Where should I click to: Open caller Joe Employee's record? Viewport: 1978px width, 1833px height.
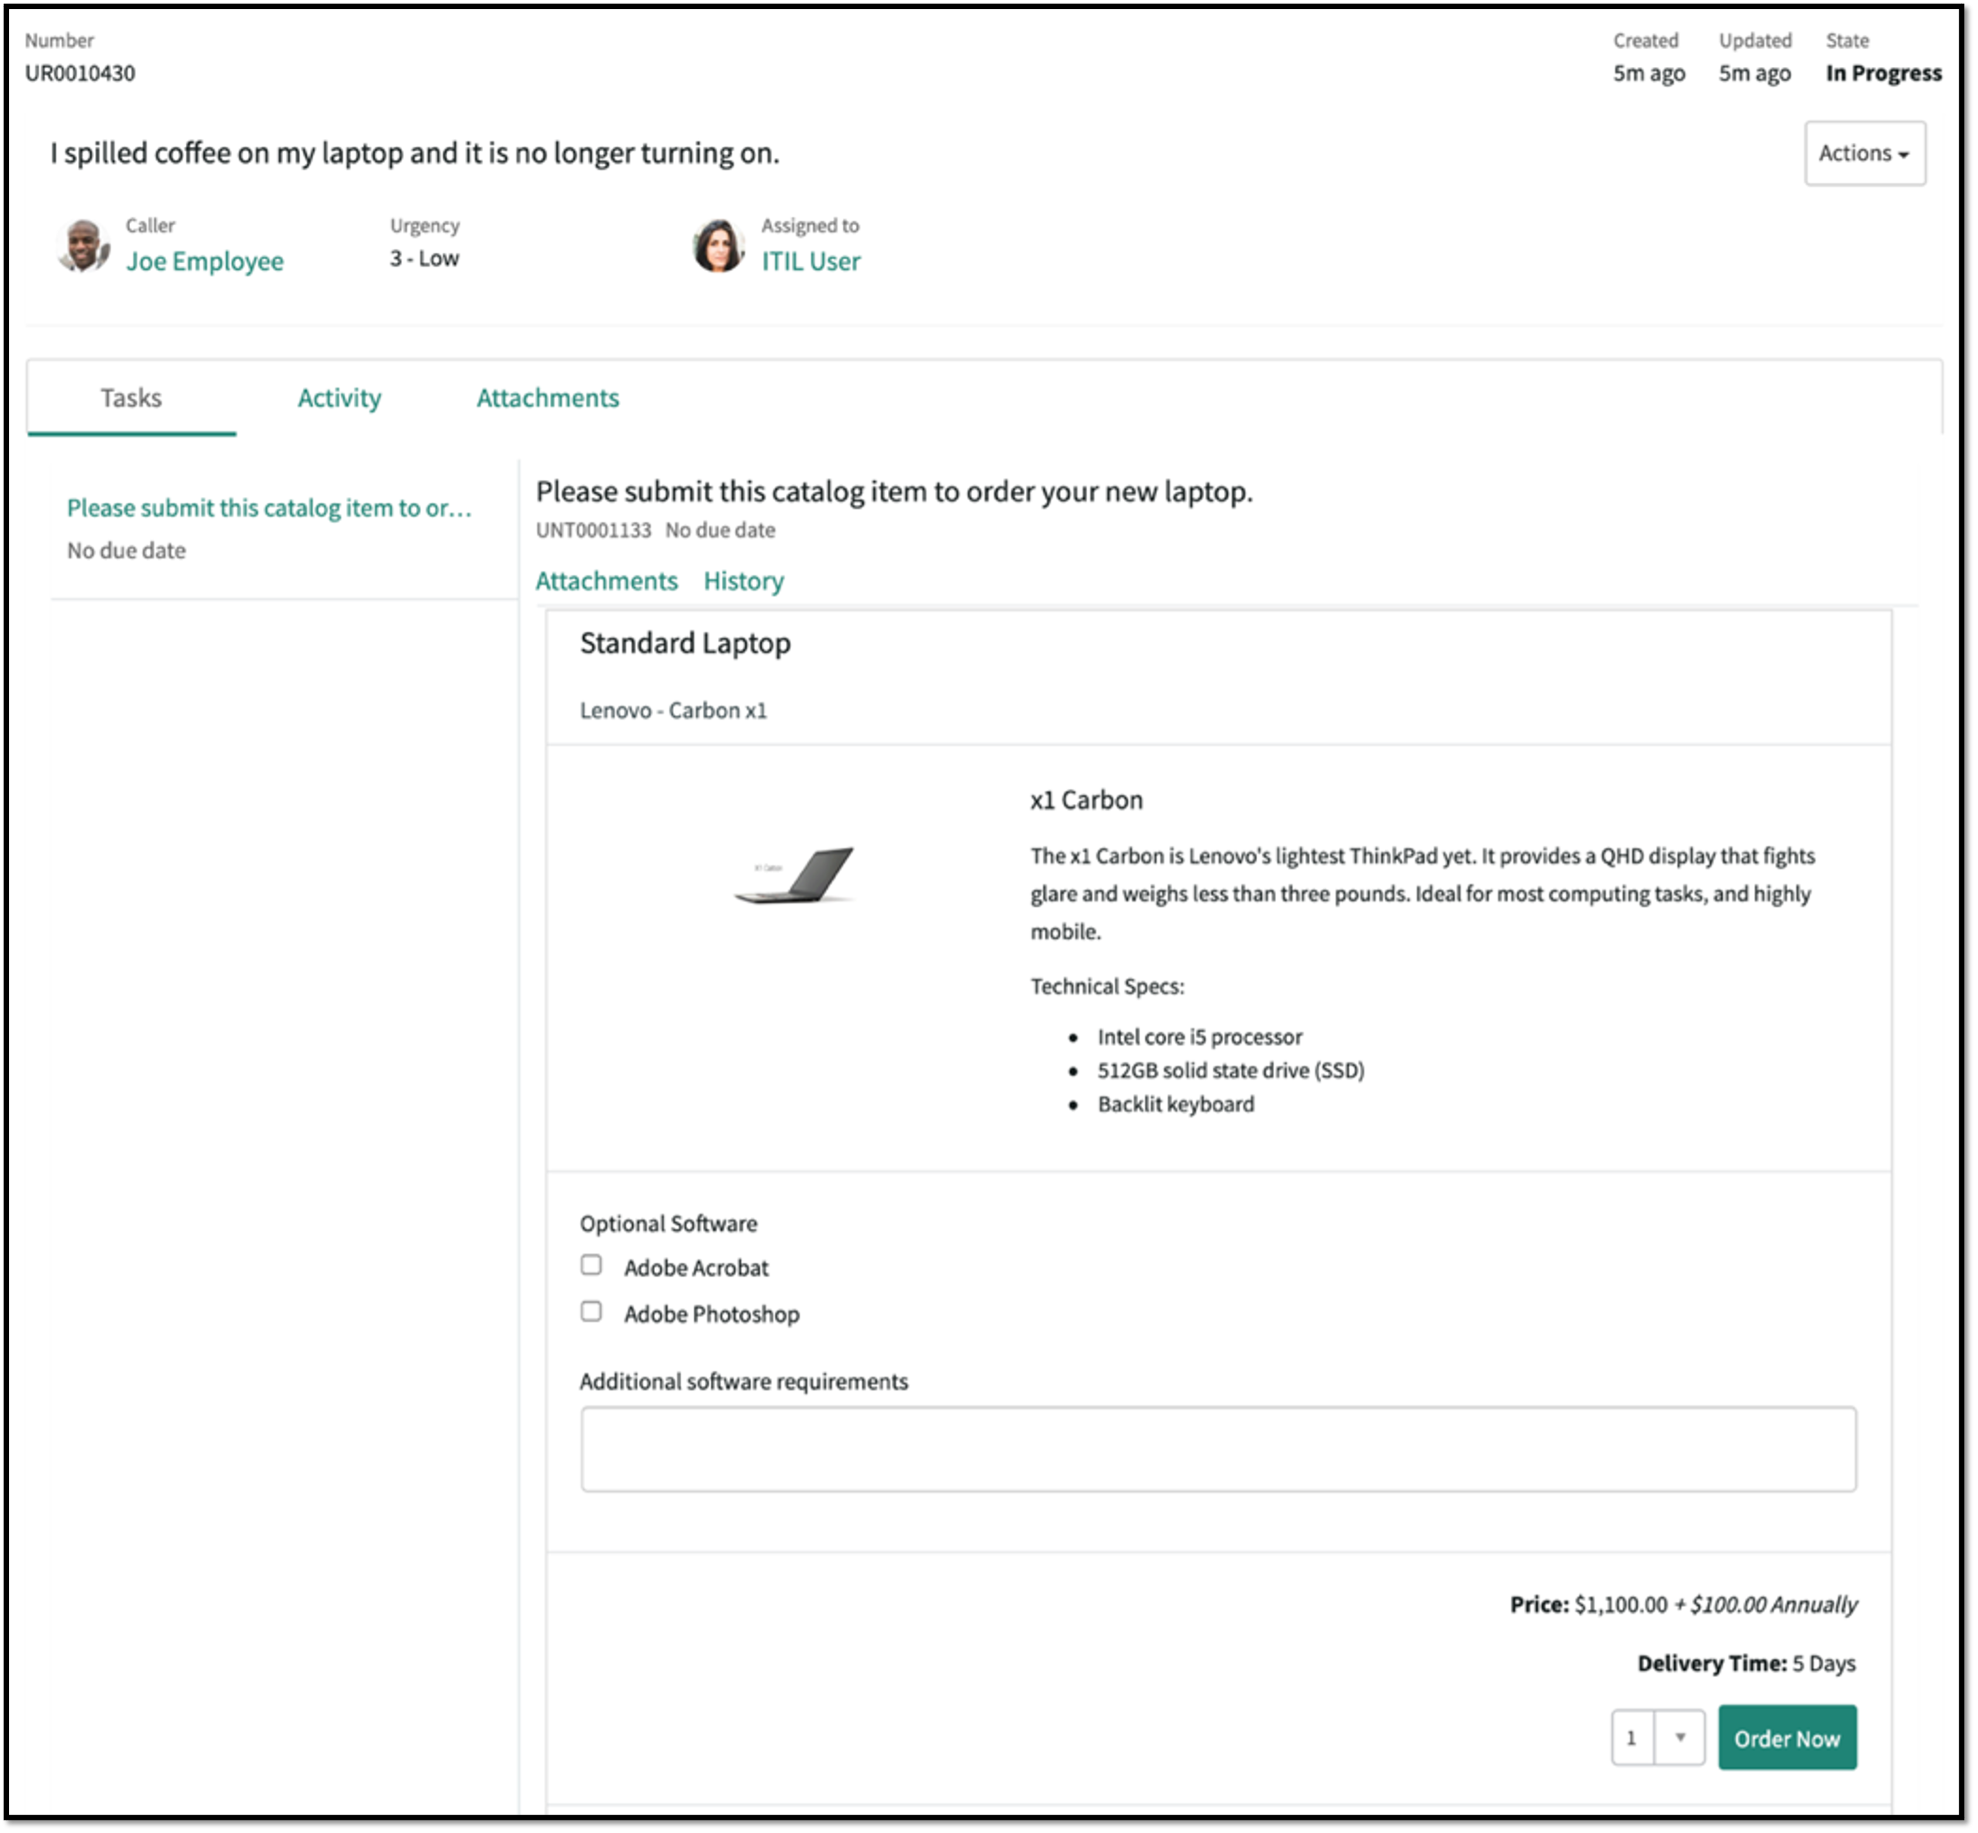[x=204, y=261]
